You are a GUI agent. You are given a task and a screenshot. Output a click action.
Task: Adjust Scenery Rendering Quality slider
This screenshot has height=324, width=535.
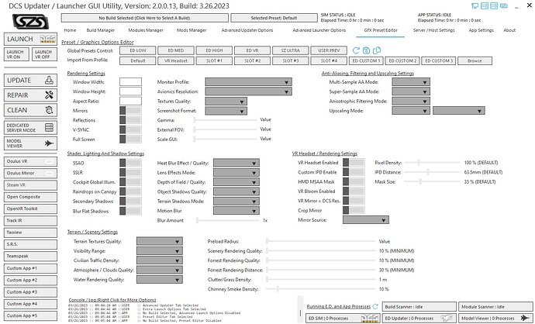321,251
